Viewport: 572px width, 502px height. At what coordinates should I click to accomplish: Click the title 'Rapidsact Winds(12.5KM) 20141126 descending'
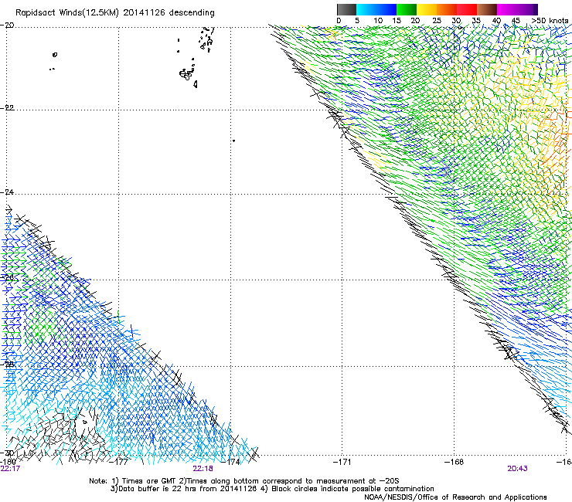(x=115, y=13)
